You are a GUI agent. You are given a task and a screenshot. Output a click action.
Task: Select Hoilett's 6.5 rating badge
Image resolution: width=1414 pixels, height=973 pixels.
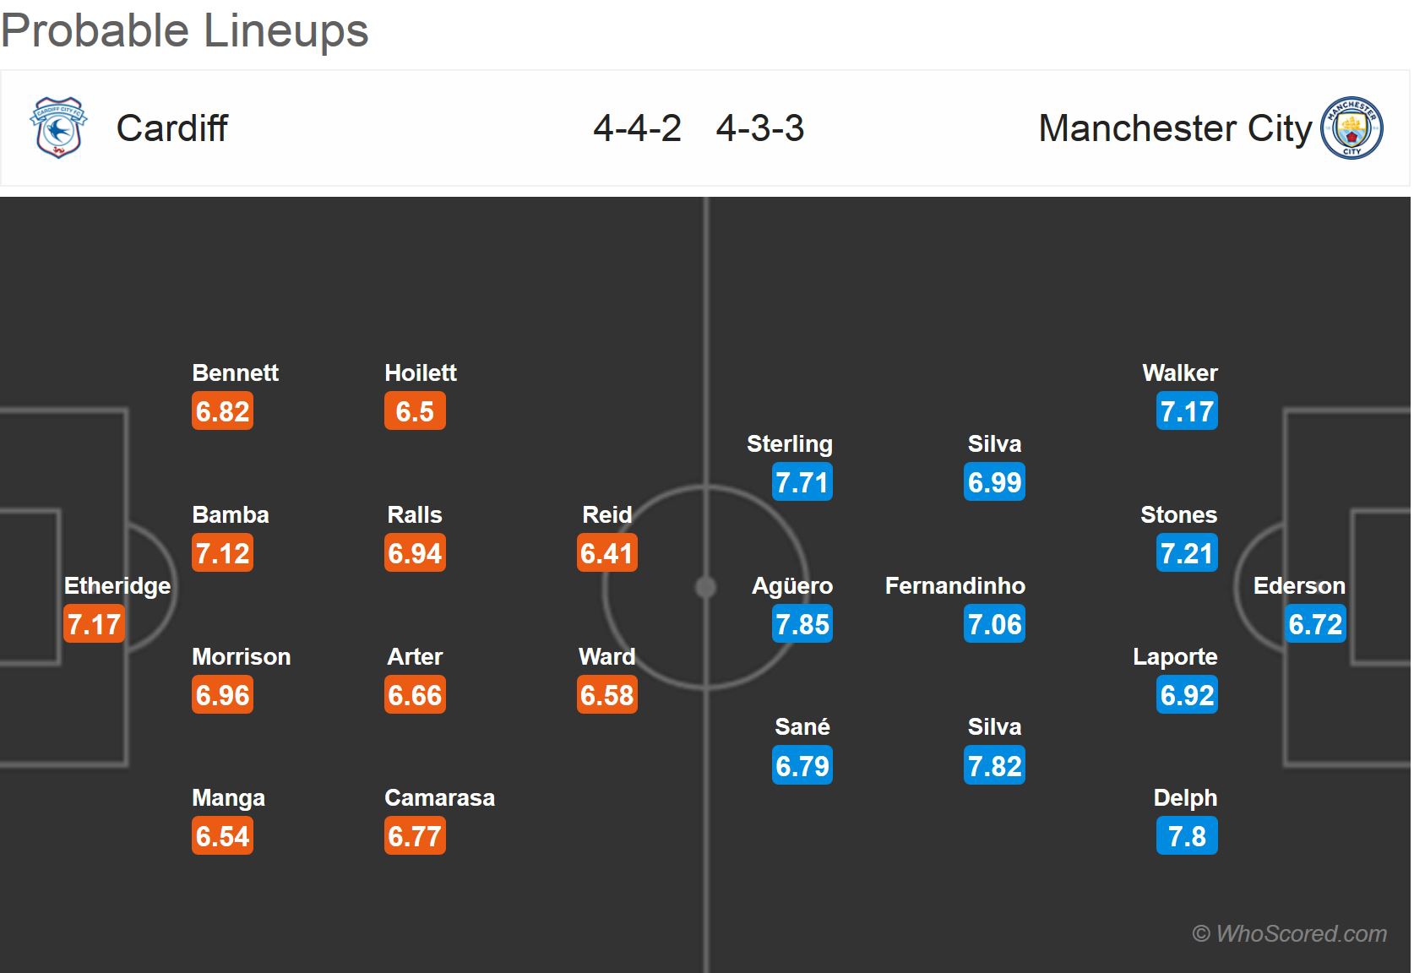[x=415, y=411]
